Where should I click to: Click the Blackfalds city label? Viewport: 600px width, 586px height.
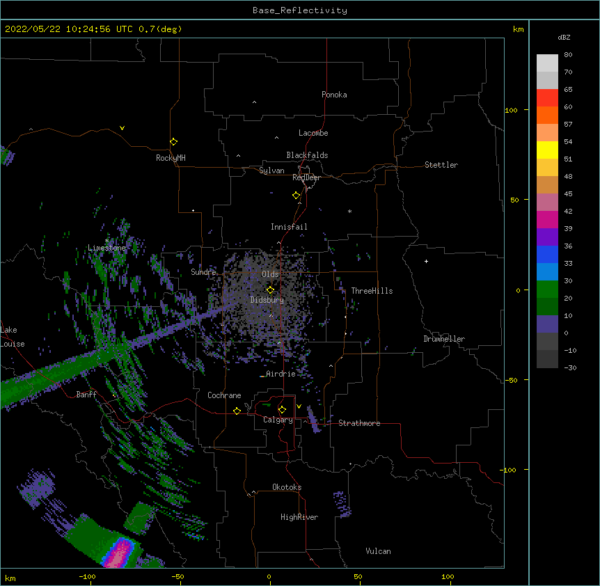click(307, 155)
